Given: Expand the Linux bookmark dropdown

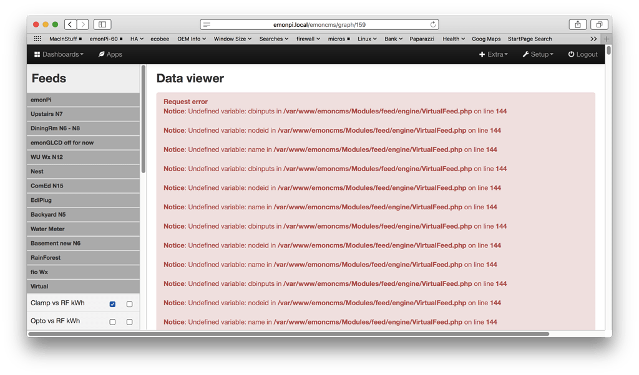Looking at the screenshot, I should 367,39.
